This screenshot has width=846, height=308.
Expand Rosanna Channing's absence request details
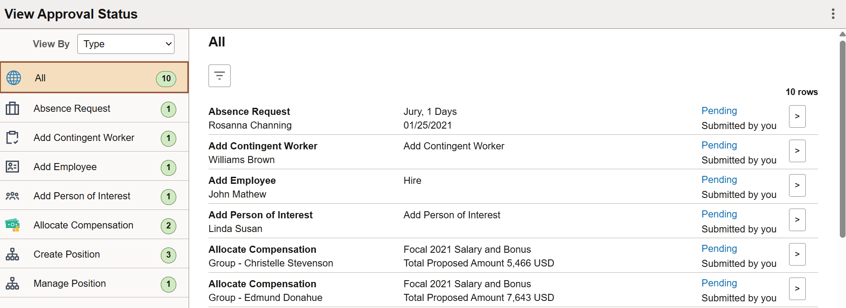pos(797,116)
